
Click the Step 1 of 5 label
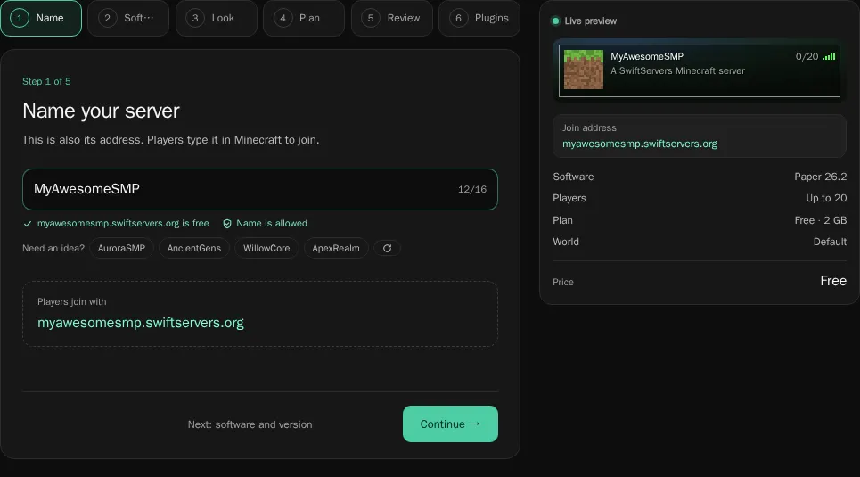[46, 81]
